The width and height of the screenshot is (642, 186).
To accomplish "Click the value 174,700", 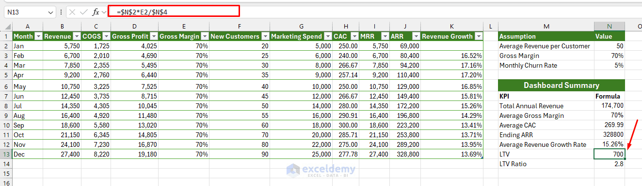I will coord(610,106).
